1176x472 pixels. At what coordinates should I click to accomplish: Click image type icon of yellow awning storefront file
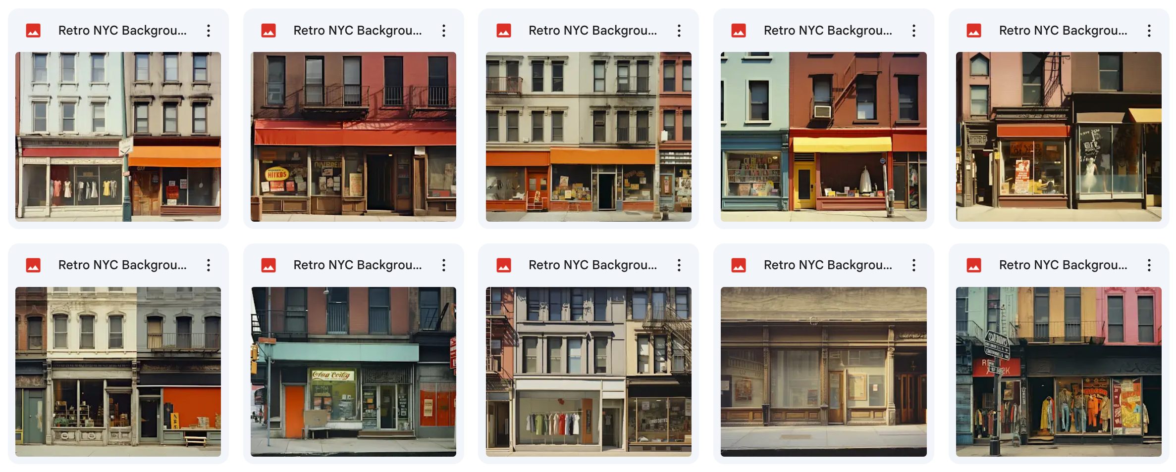tap(739, 31)
